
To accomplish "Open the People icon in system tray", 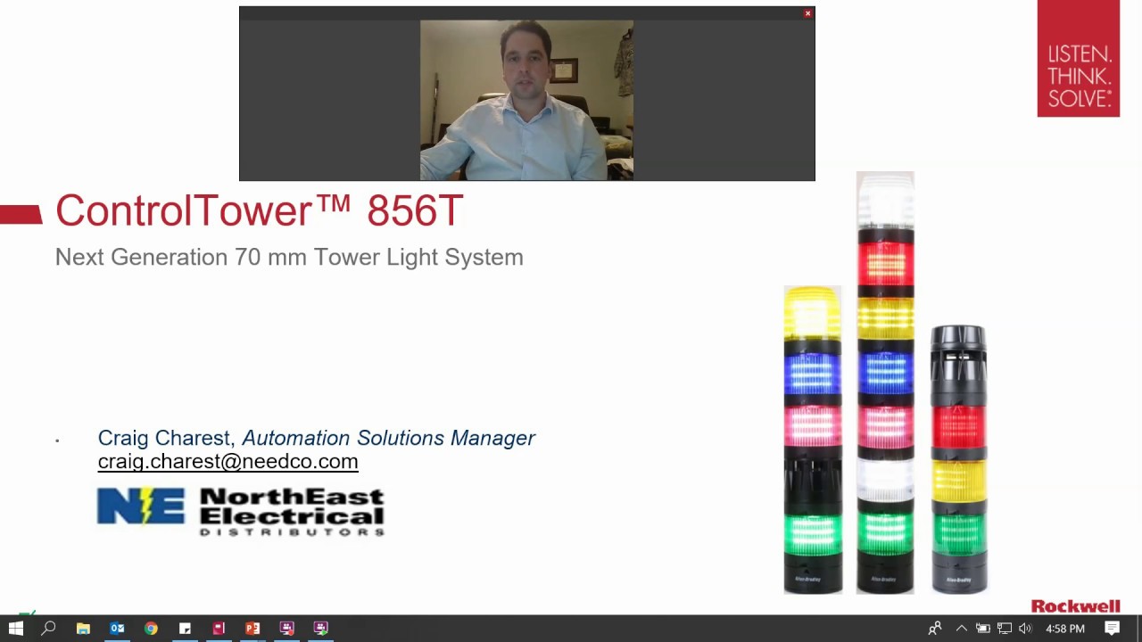I will pos(935,629).
